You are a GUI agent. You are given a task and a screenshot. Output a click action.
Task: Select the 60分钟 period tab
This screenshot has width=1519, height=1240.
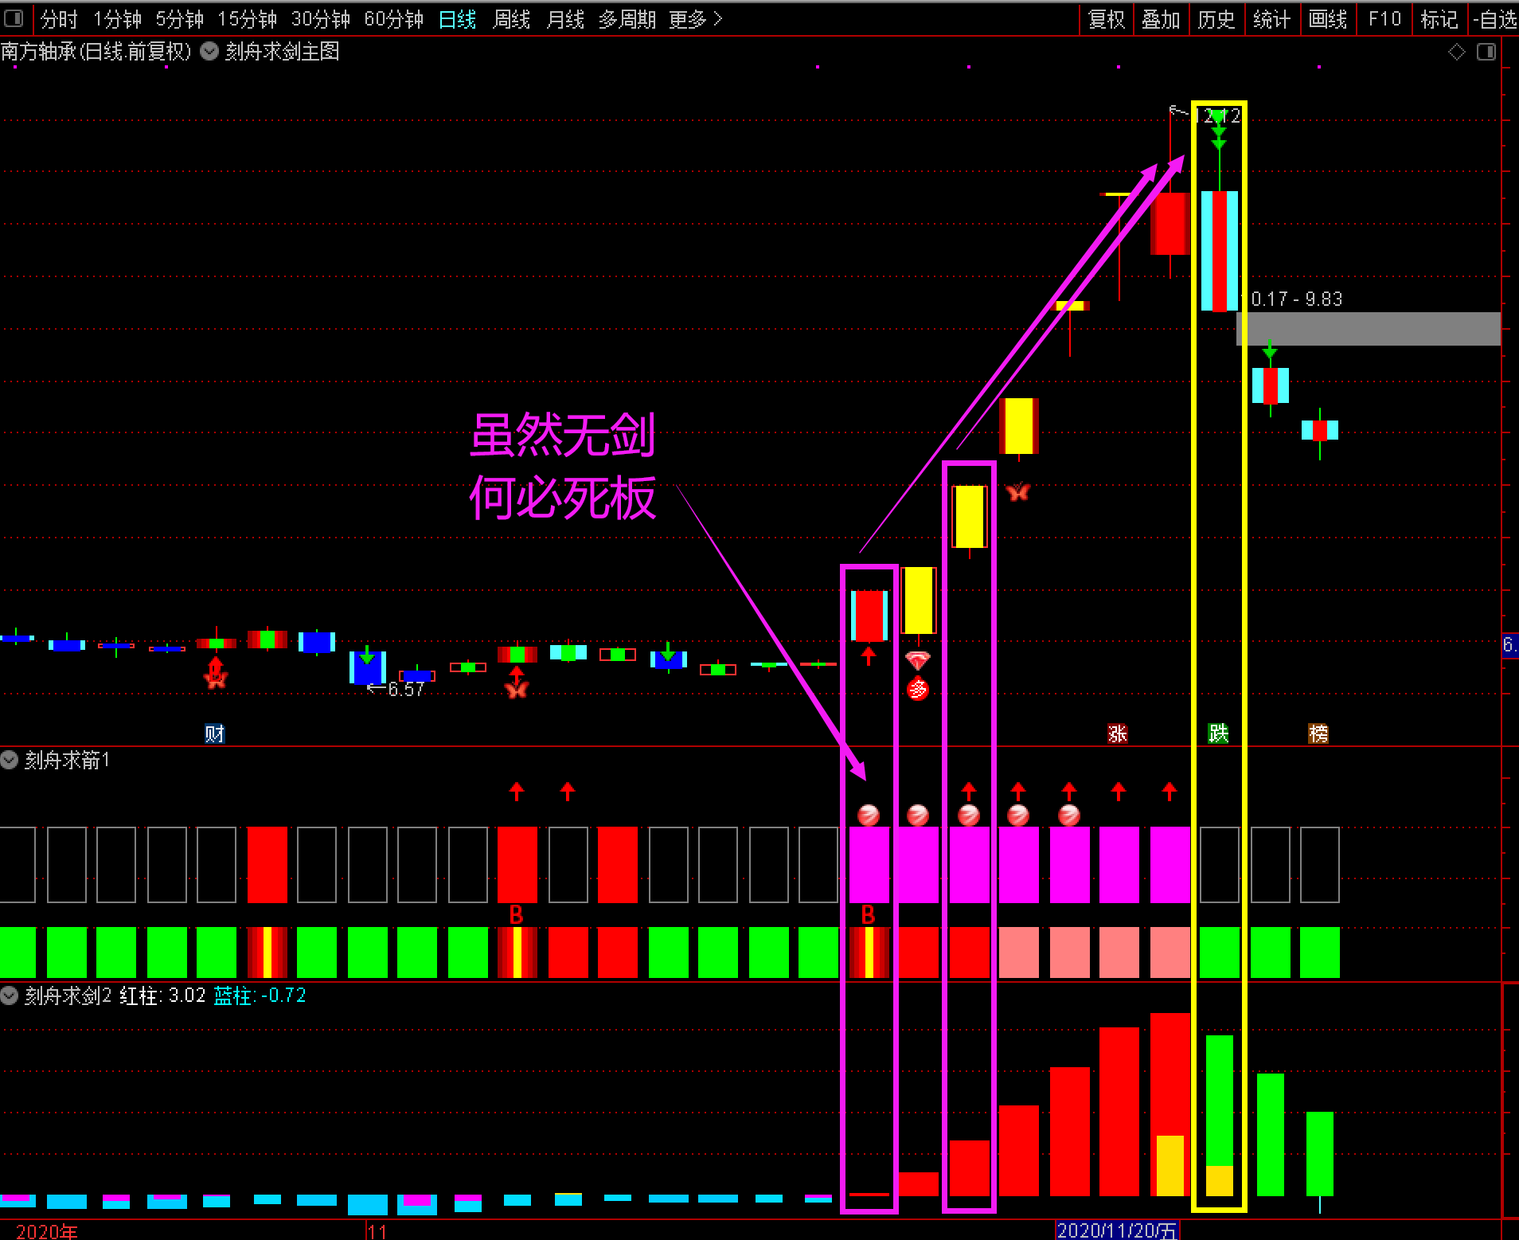(393, 18)
